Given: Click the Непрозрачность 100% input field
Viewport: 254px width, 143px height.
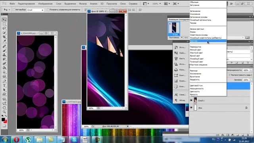Looking at the screenshot, I should tap(246, 70).
